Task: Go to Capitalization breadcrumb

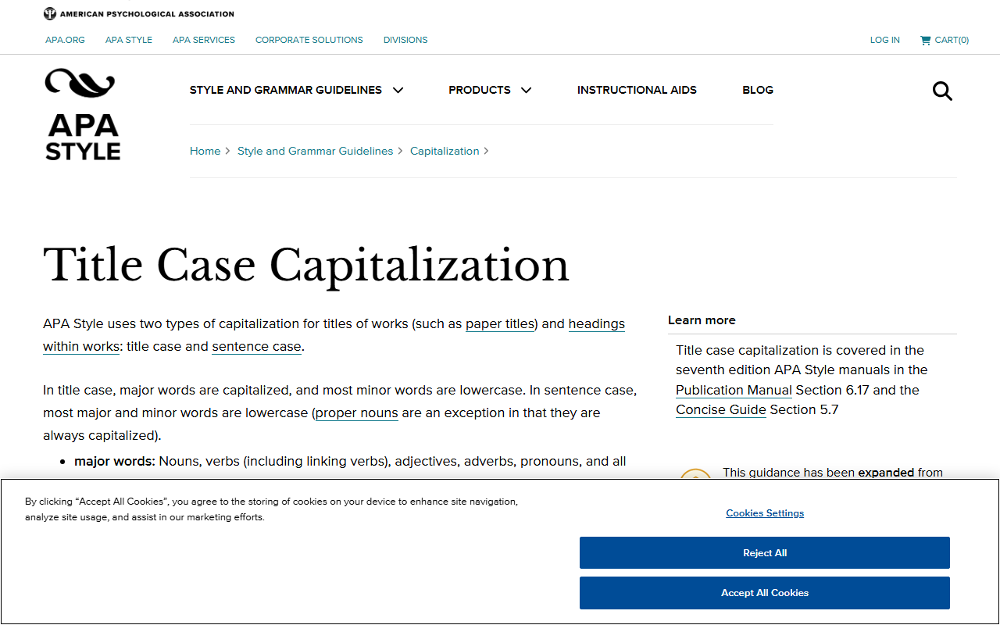Action: [x=445, y=151]
